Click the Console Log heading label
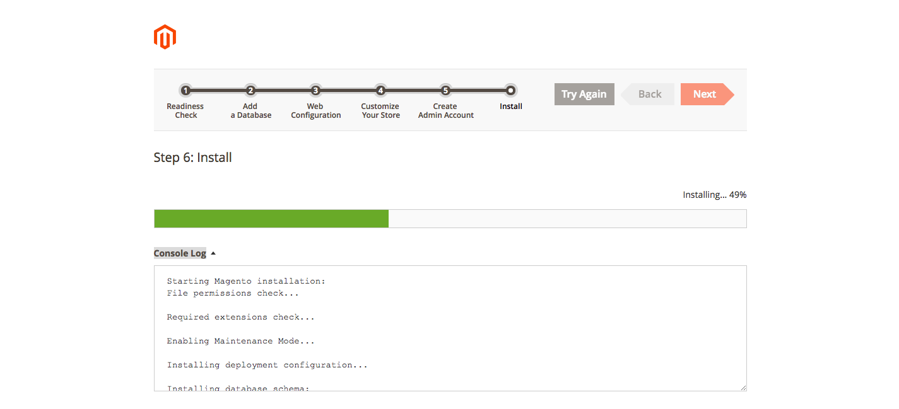 pos(180,253)
